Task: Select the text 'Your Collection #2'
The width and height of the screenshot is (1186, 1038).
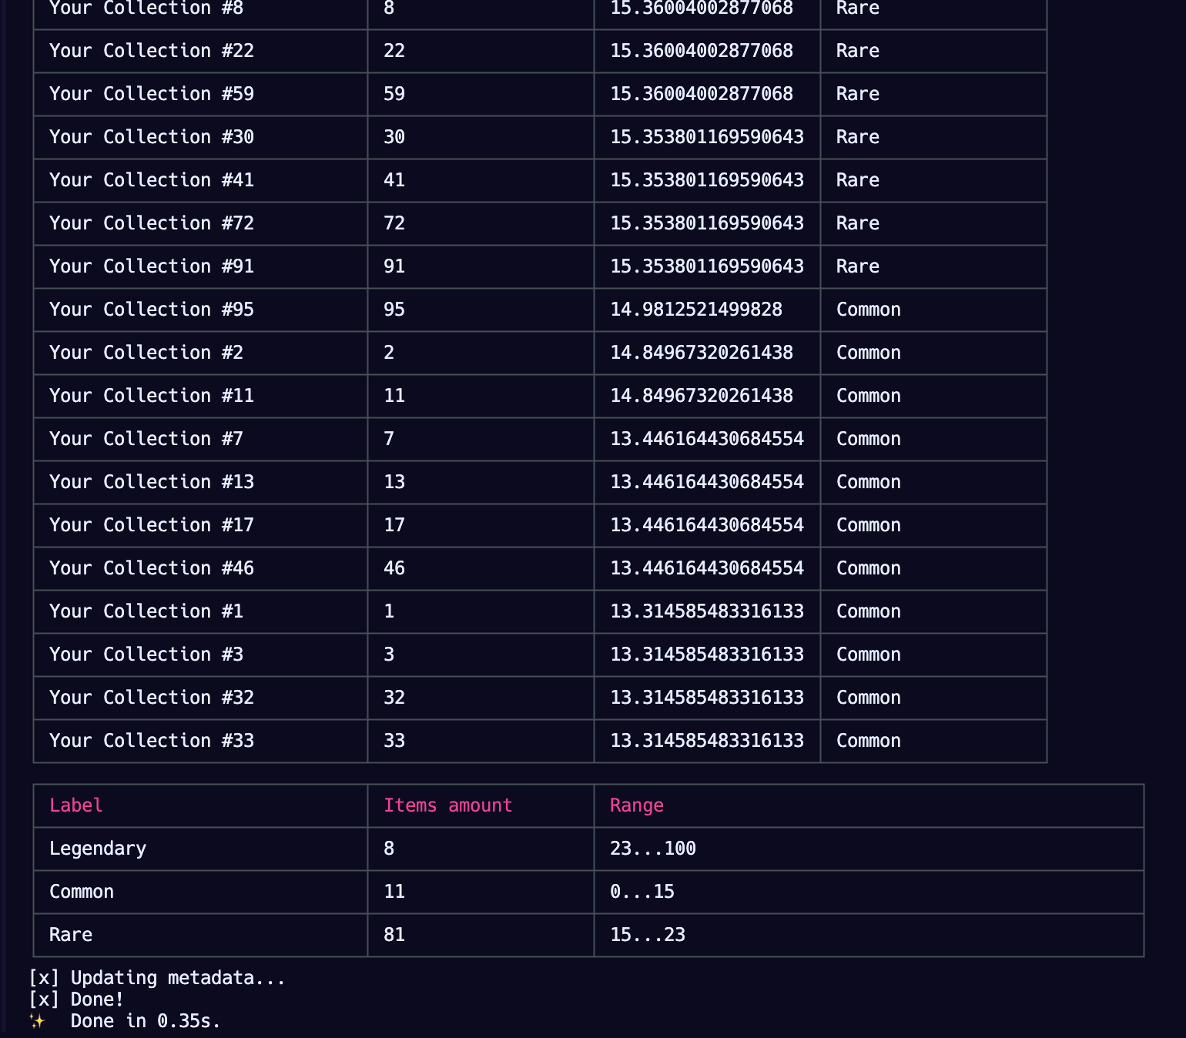Action: 146,353
